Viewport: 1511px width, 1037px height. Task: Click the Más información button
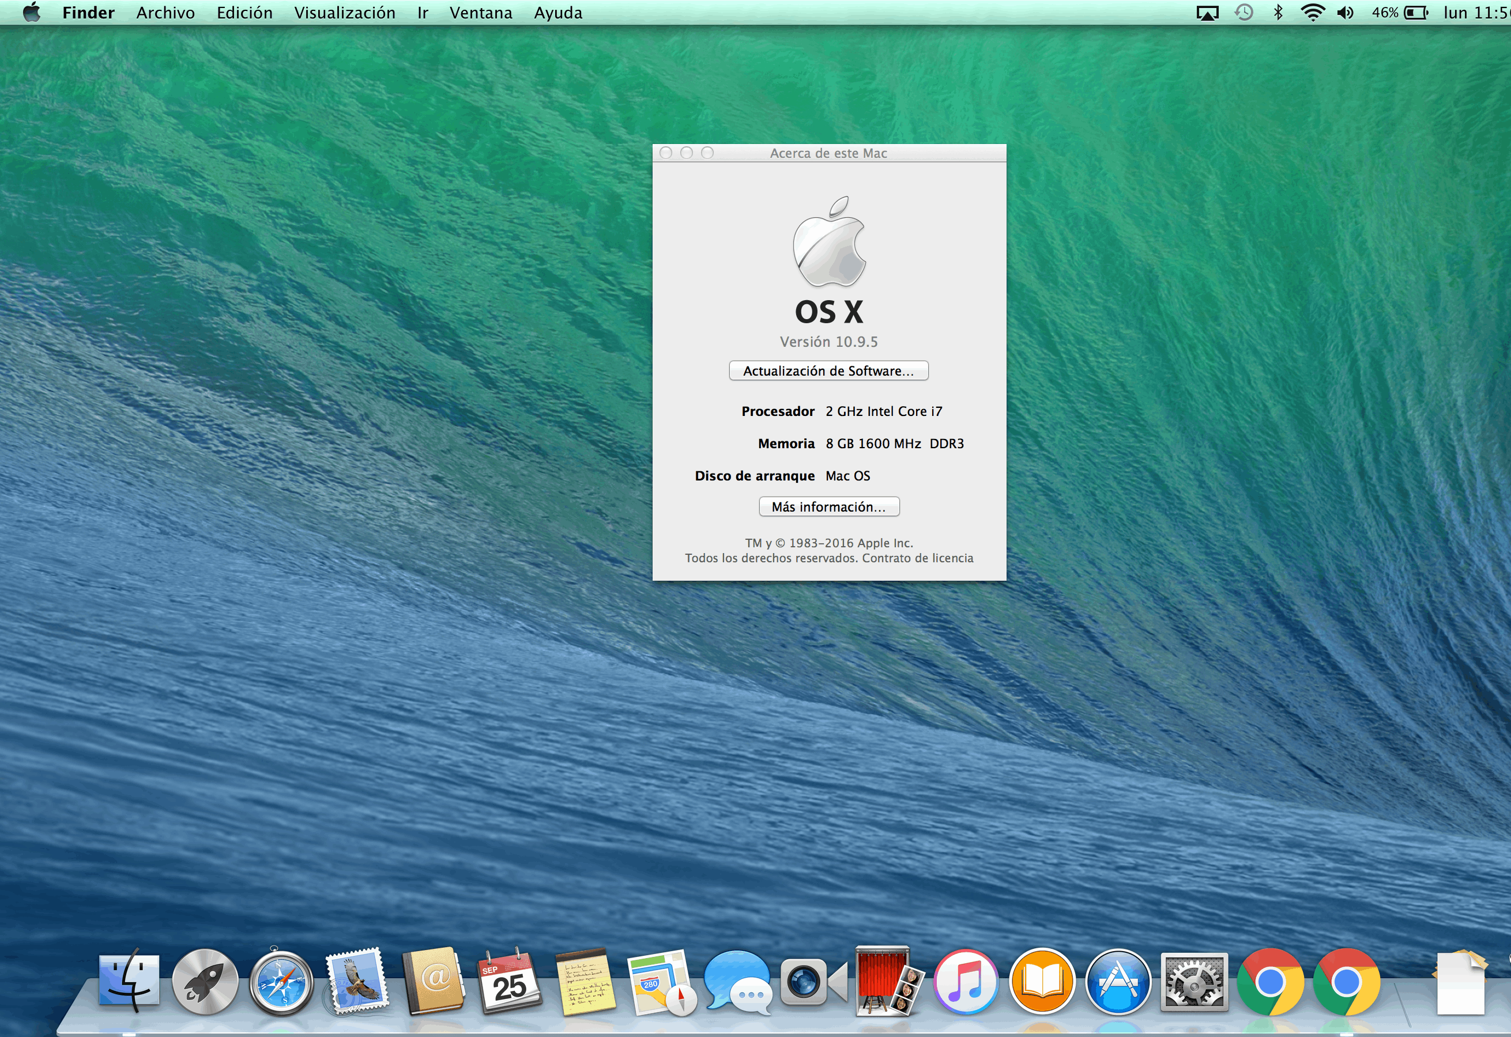[828, 507]
